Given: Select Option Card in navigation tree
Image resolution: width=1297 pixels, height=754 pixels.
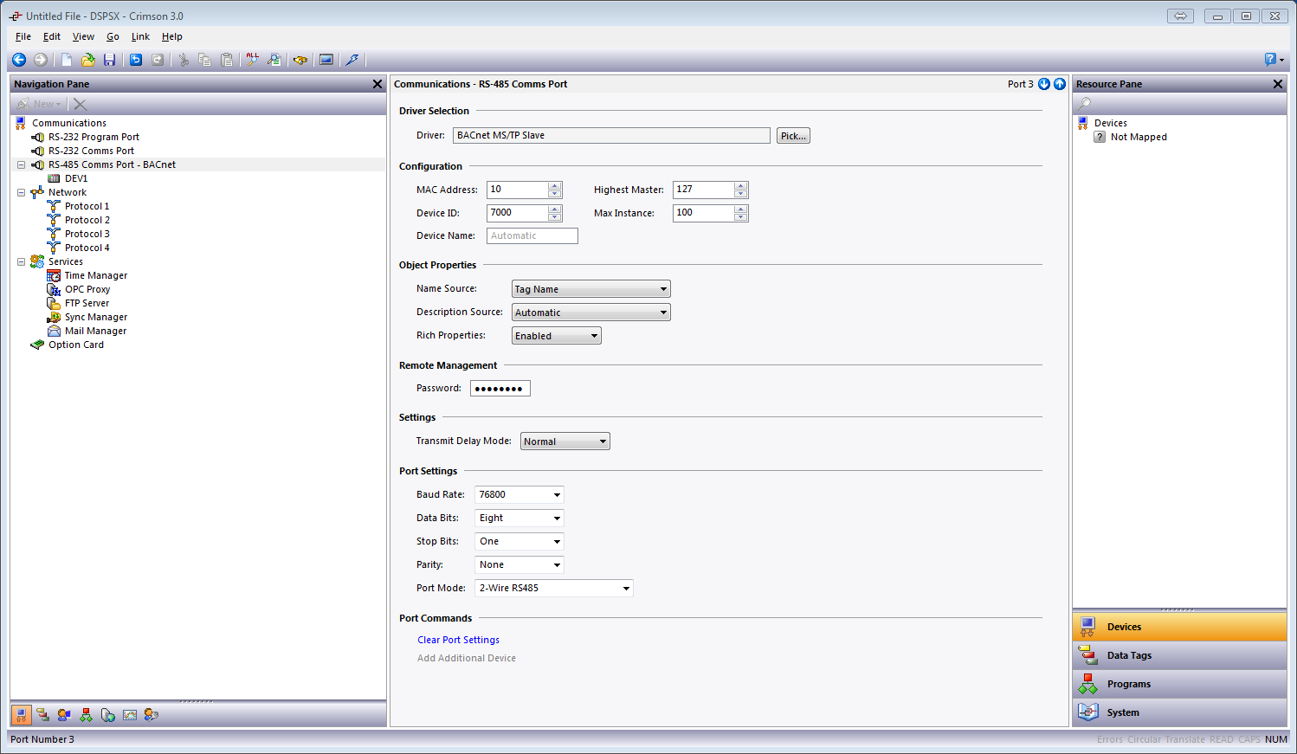Looking at the screenshot, I should 76,345.
